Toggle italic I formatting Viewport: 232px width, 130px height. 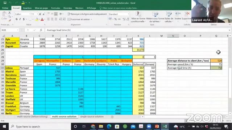[20, 19]
